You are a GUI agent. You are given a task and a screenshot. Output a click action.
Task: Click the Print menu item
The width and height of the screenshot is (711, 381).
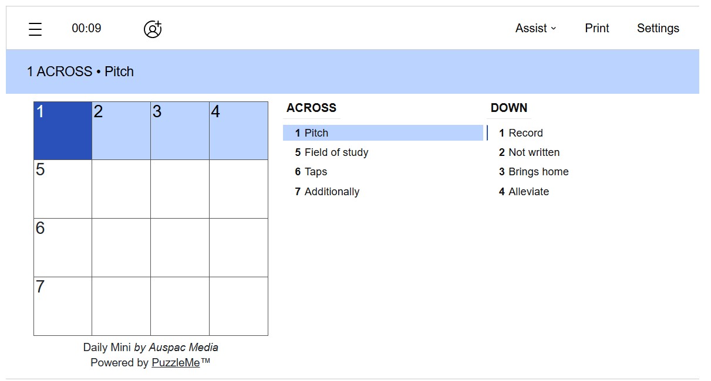597,28
